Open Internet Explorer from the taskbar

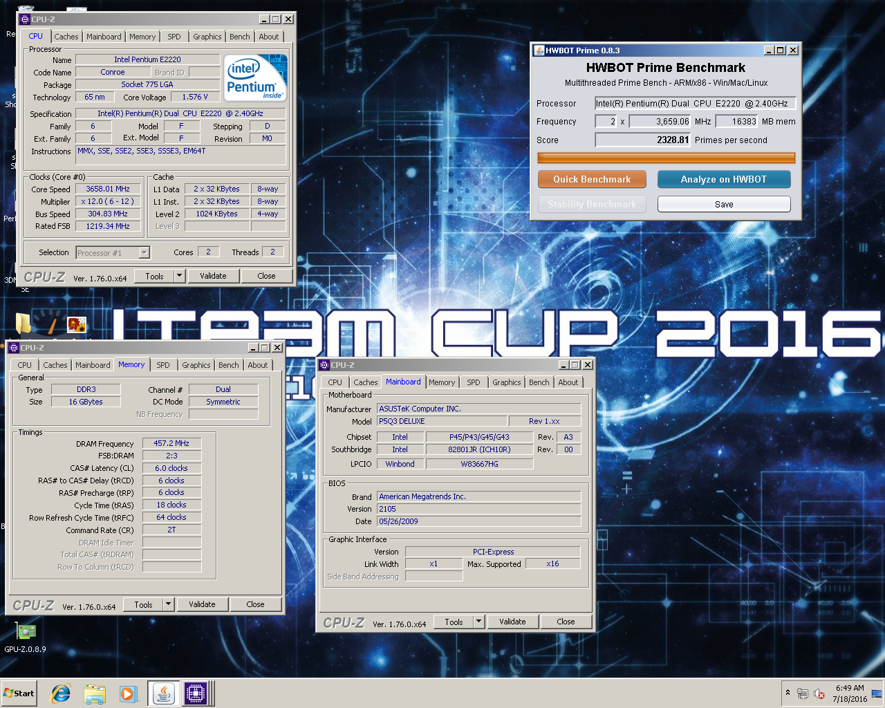pos(61,693)
